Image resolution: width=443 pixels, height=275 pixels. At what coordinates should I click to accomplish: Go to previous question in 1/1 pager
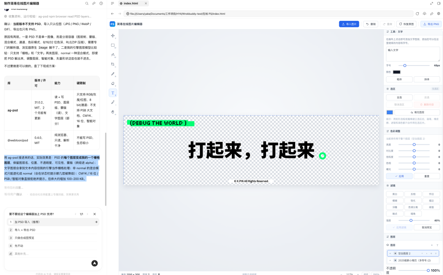click(x=75, y=214)
